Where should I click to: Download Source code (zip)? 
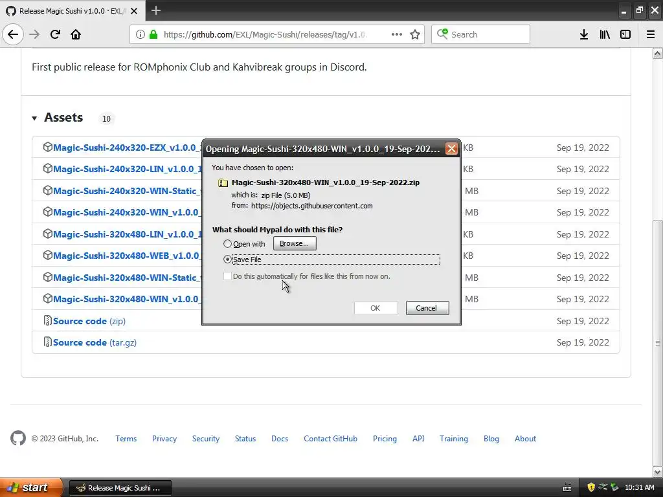pos(89,321)
